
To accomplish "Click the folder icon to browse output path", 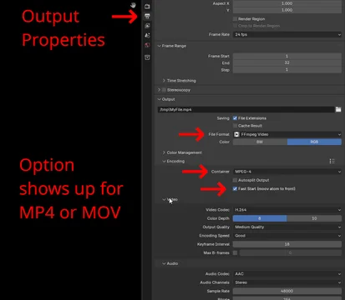I will pos(338,109).
